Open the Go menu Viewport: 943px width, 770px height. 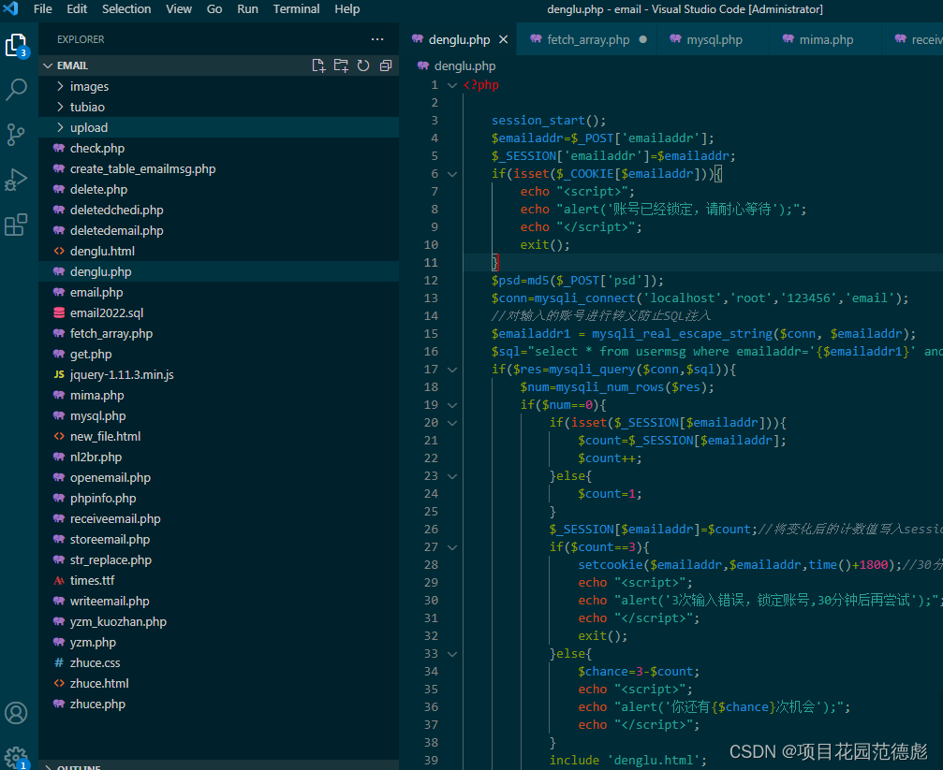click(214, 9)
